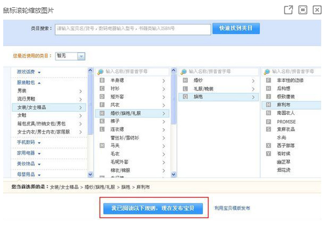Screen dimensions: 327x241
Task: Select 毛呢外套 subcategory
Action: [132, 162]
